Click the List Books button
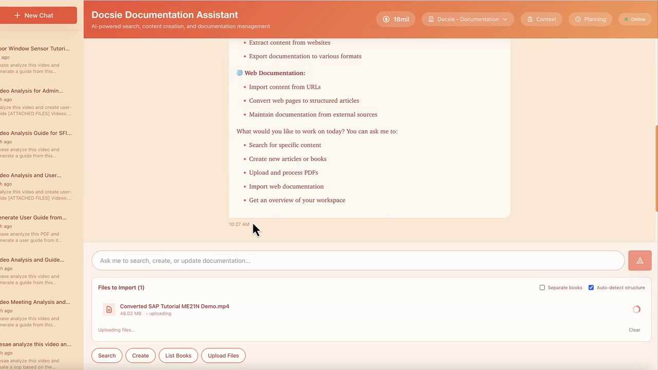 coord(178,355)
